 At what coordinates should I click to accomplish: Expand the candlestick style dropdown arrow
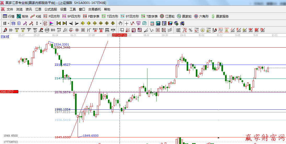41,23
